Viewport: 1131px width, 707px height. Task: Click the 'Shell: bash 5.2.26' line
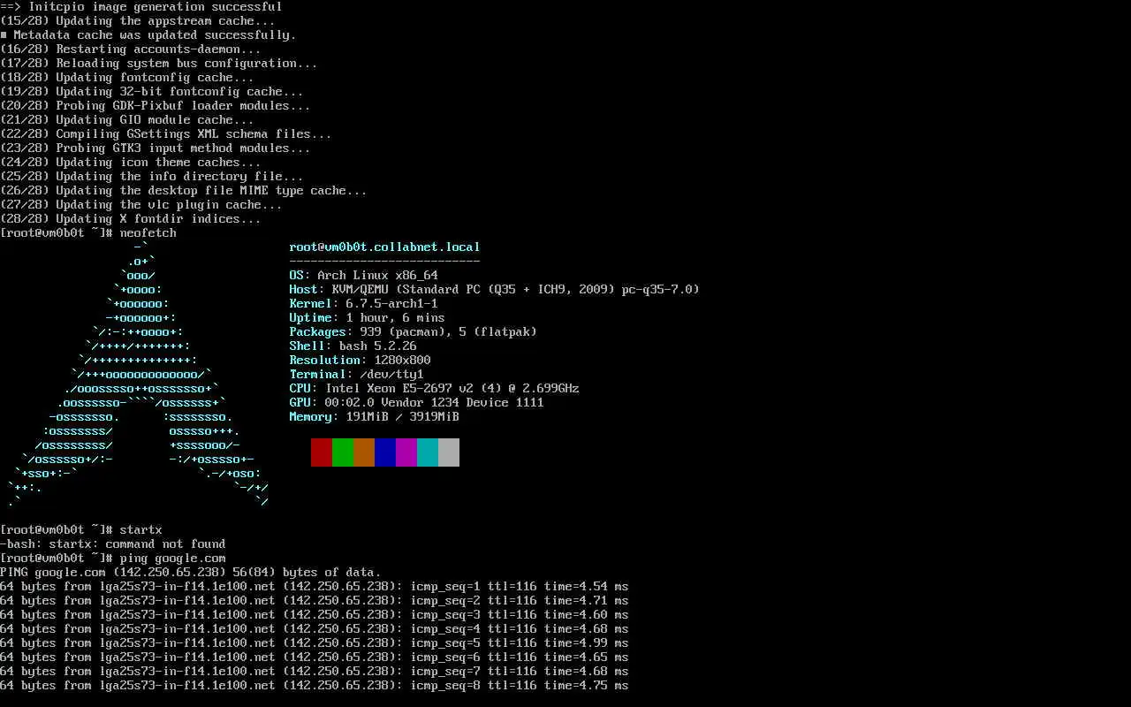pyautogui.click(x=353, y=346)
